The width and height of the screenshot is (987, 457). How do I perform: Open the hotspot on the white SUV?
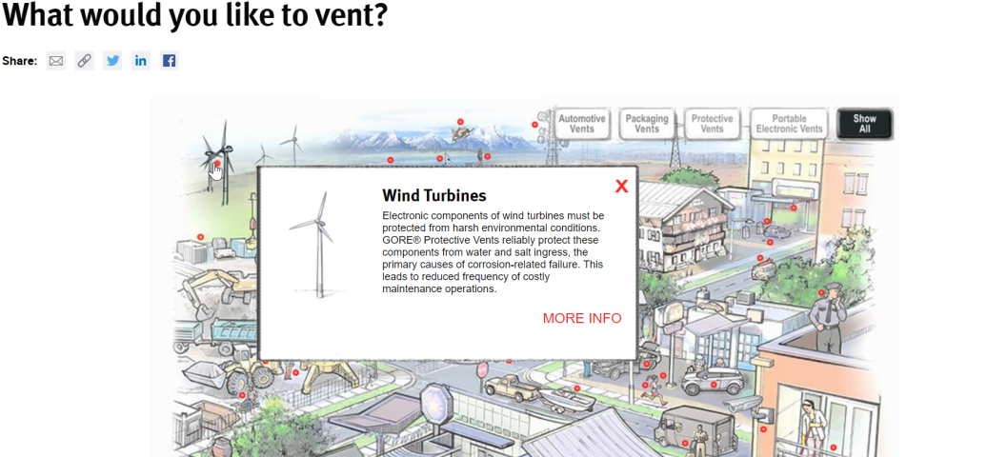click(x=714, y=385)
